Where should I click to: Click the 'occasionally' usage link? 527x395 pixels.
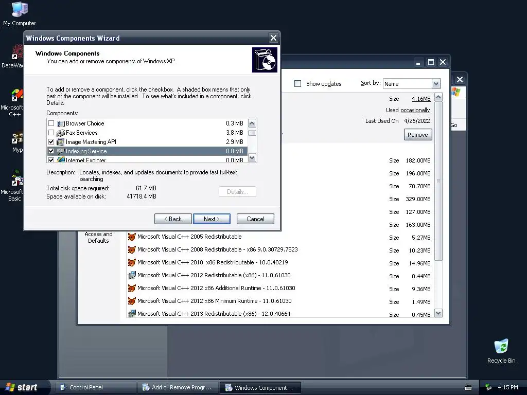coord(415,110)
